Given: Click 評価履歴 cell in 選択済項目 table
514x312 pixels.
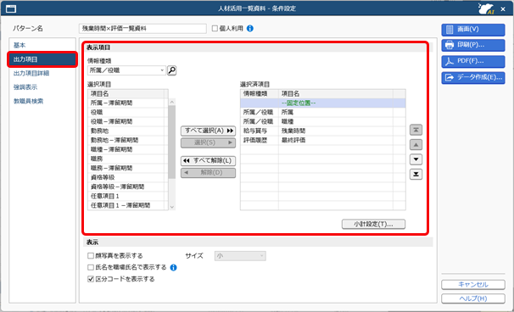Looking at the screenshot, I should coord(260,140).
